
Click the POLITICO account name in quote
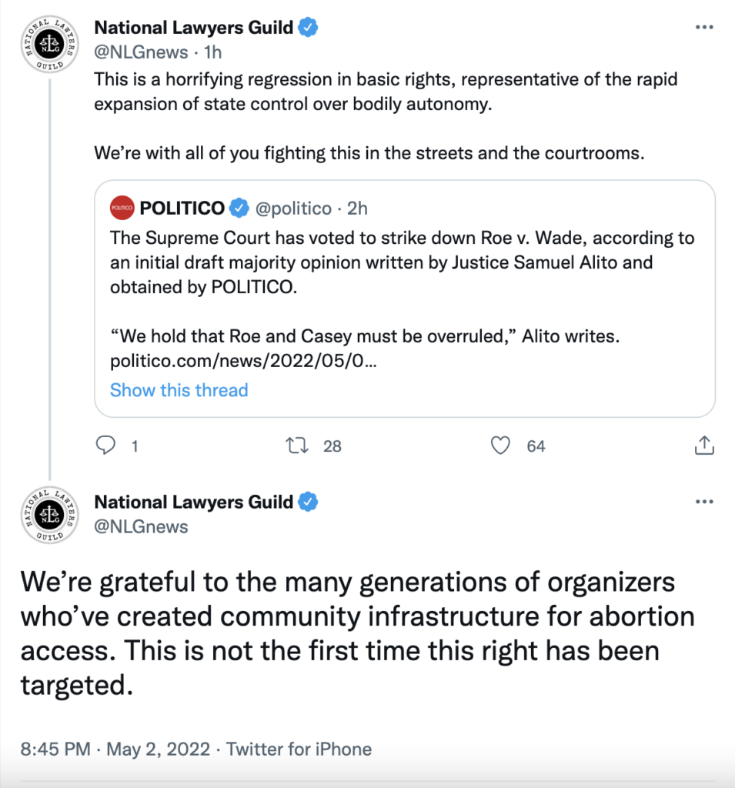tap(182, 208)
